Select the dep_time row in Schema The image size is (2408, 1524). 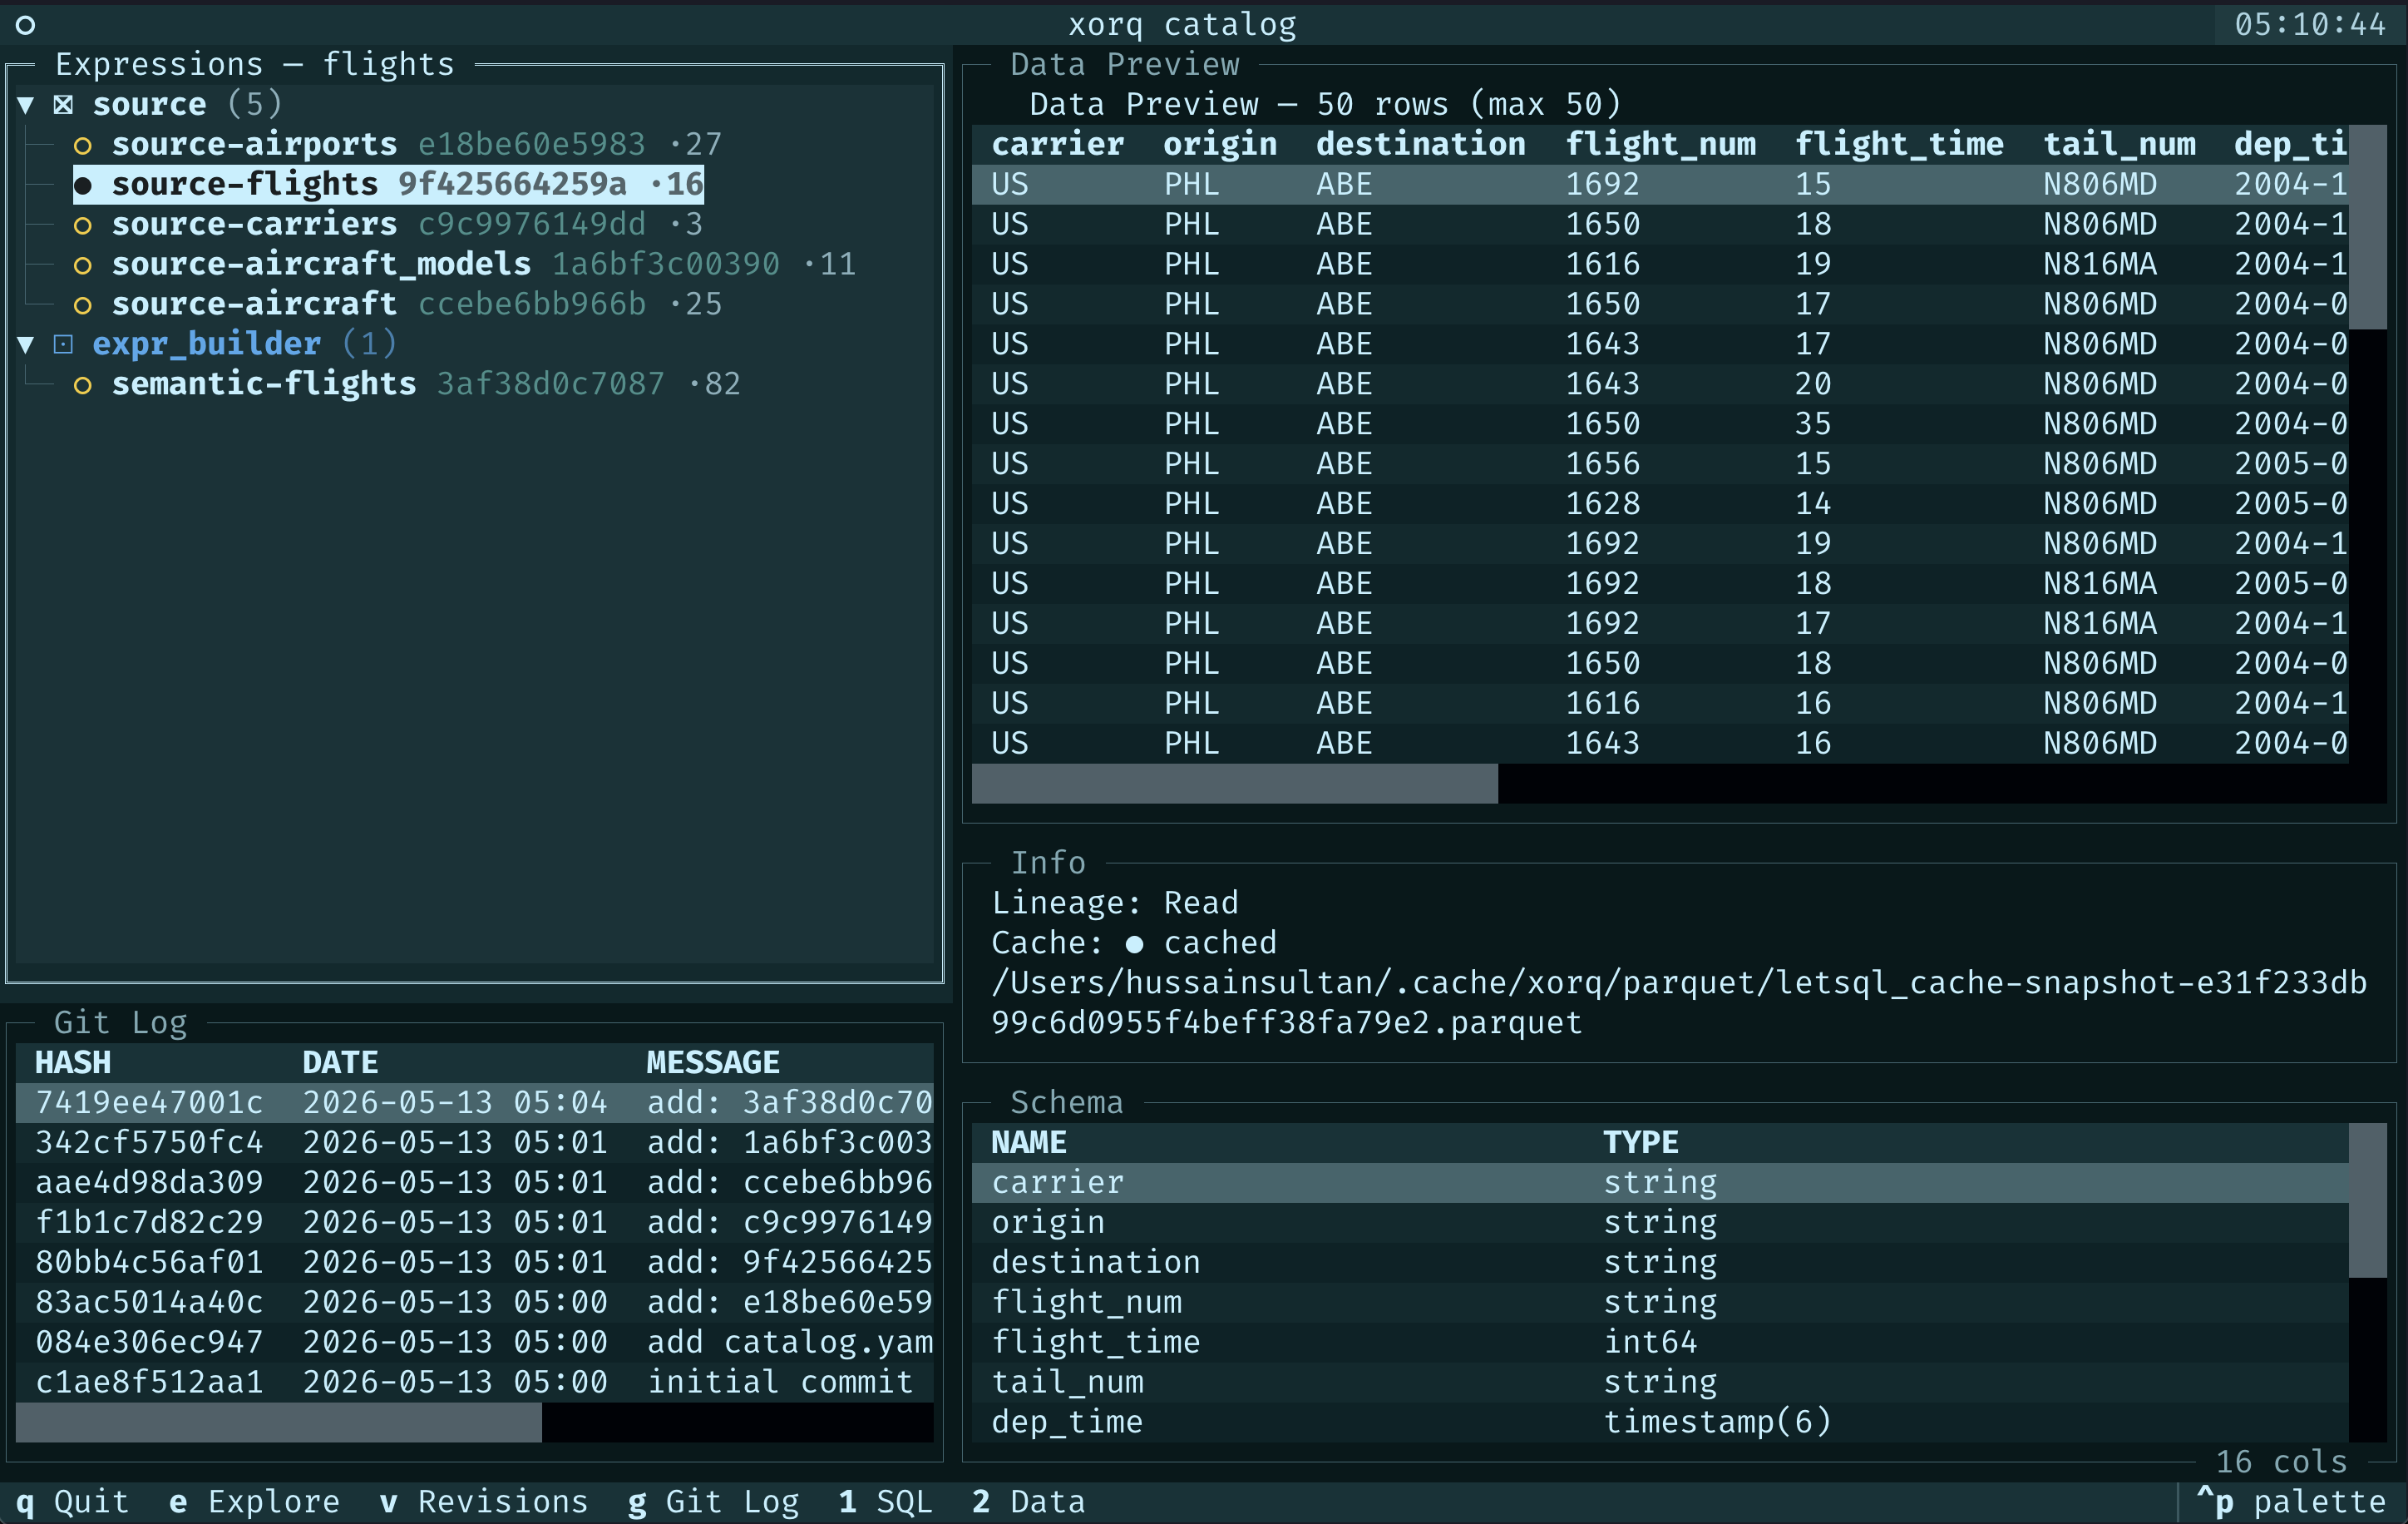coord(1660,1422)
